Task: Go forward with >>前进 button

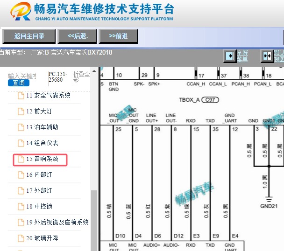Action: pyautogui.click(x=118, y=36)
